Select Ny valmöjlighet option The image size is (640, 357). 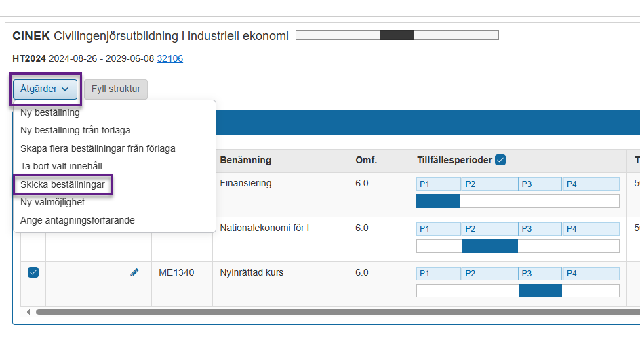[x=53, y=202]
